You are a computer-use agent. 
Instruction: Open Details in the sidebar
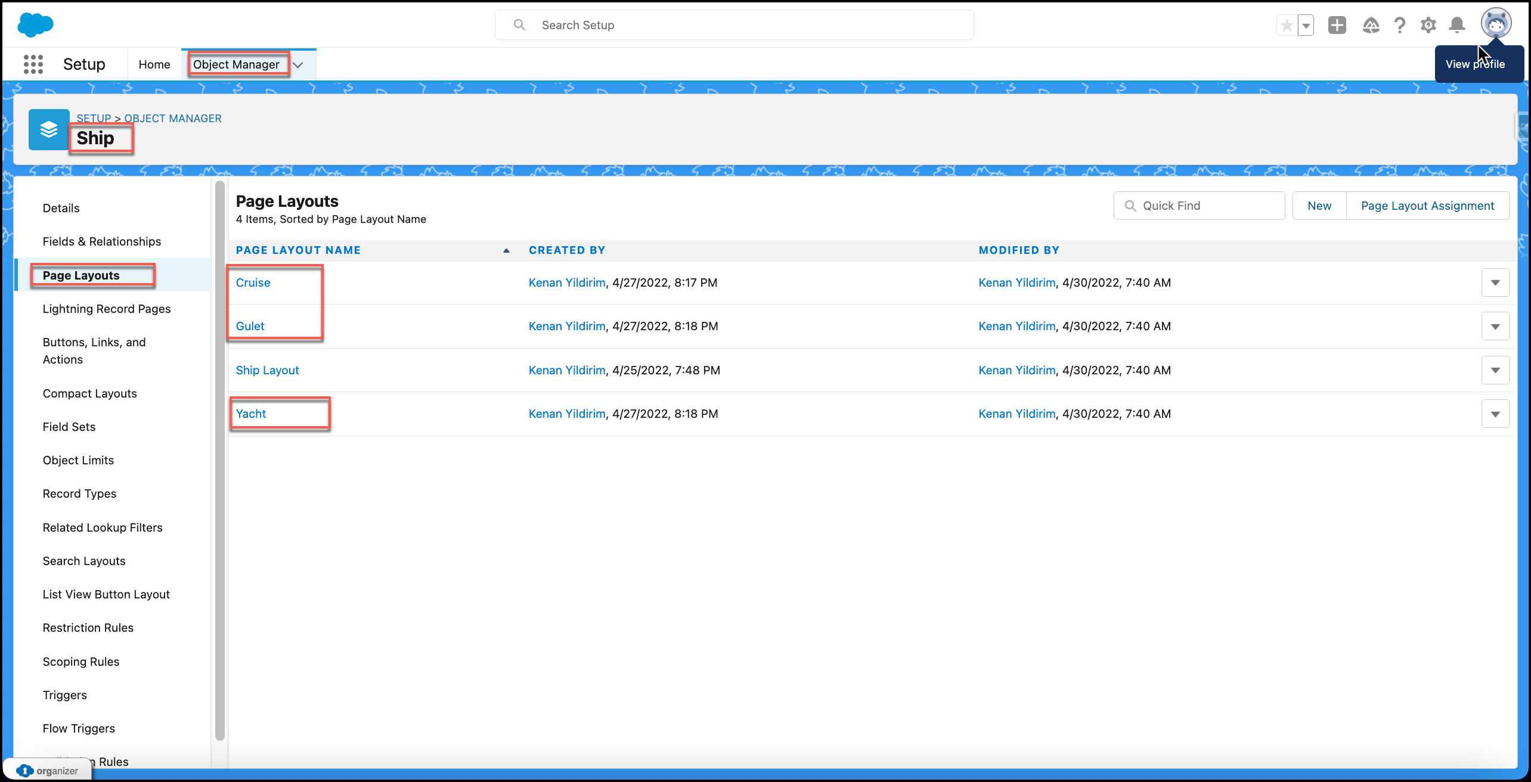click(x=61, y=208)
